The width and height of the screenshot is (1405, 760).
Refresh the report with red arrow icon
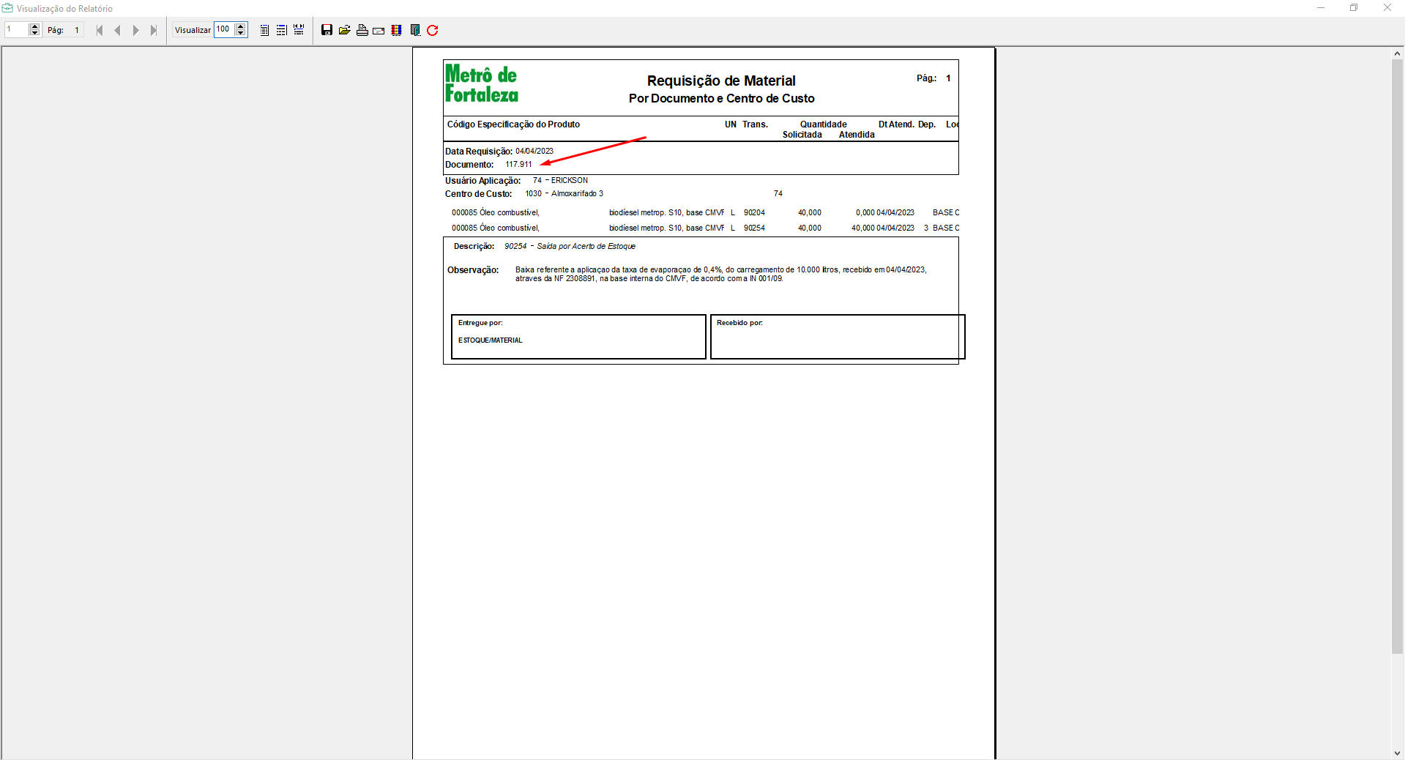pos(433,30)
